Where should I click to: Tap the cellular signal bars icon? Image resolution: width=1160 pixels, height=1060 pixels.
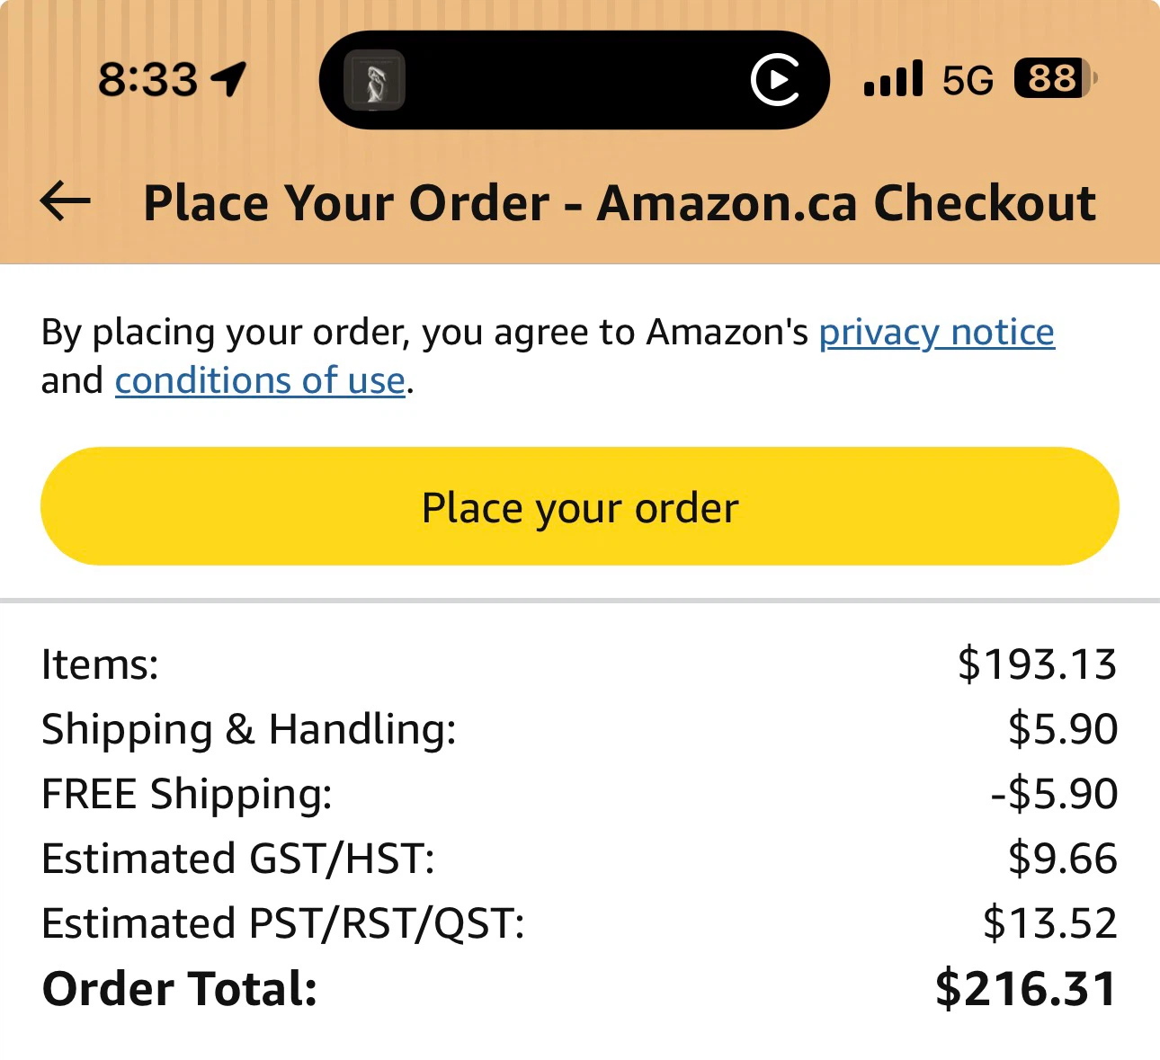pyautogui.click(x=893, y=78)
